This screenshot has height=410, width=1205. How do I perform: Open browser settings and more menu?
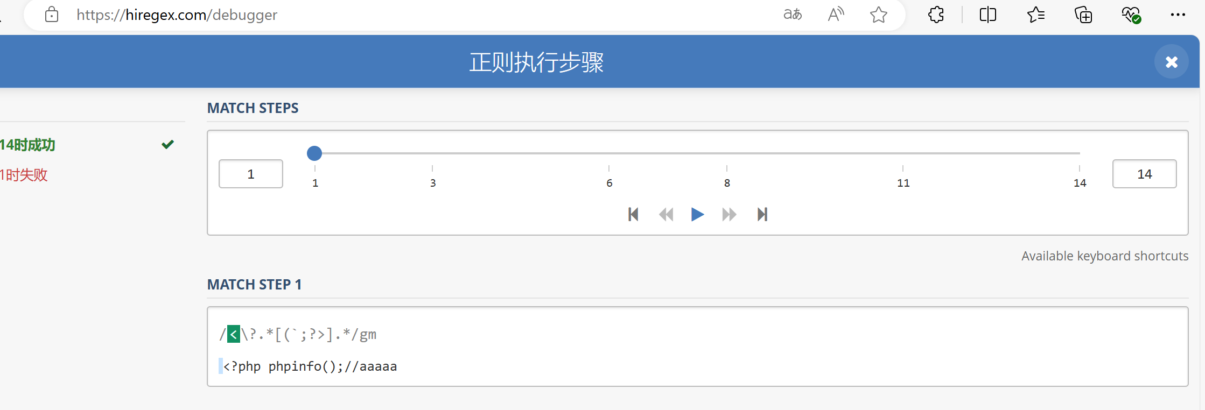(x=1178, y=15)
